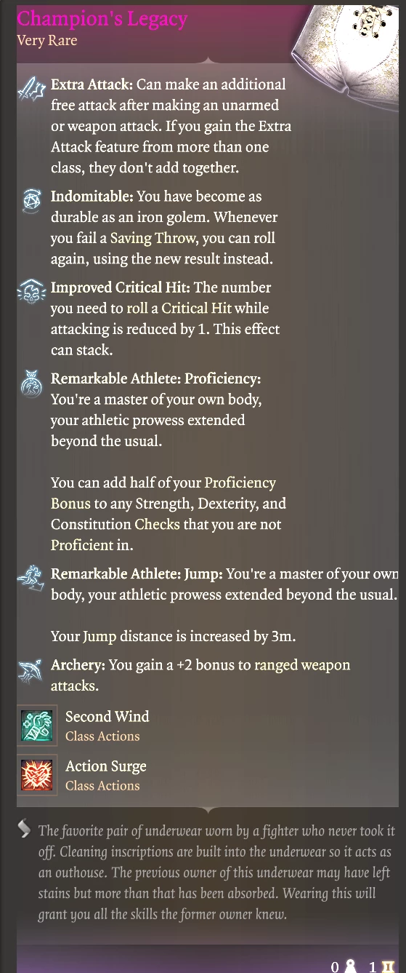Screen dimensions: 406x973
Task: Click the gold value icon at bottom
Action: click(387, 966)
